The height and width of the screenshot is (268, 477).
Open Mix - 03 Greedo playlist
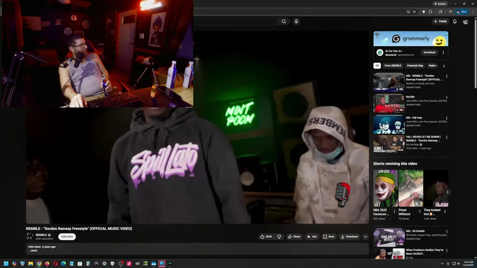pos(389,238)
